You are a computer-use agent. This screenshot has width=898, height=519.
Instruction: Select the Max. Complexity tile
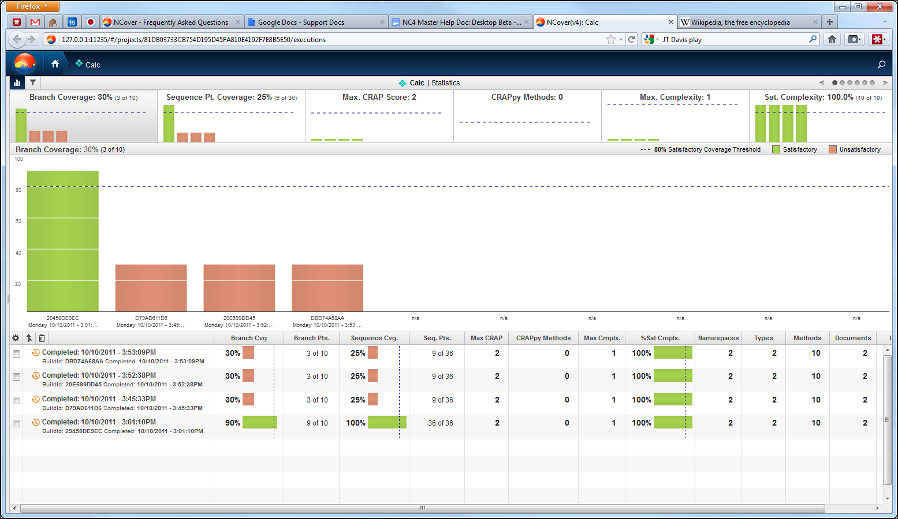click(x=675, y=116)
